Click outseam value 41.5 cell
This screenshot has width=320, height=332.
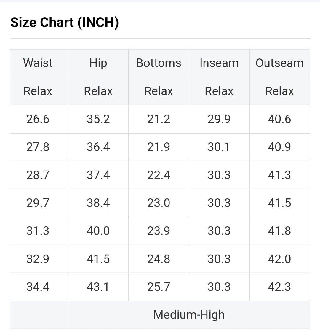coord(279,203)
